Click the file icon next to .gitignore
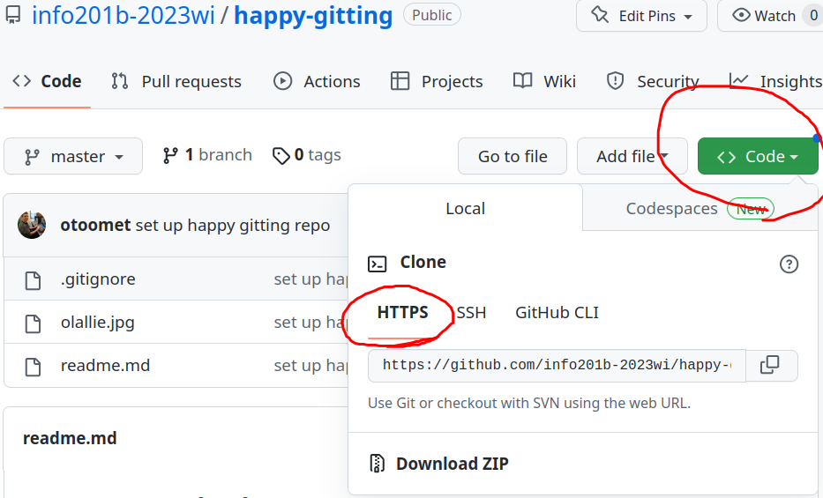 click(x=33, y=280)
